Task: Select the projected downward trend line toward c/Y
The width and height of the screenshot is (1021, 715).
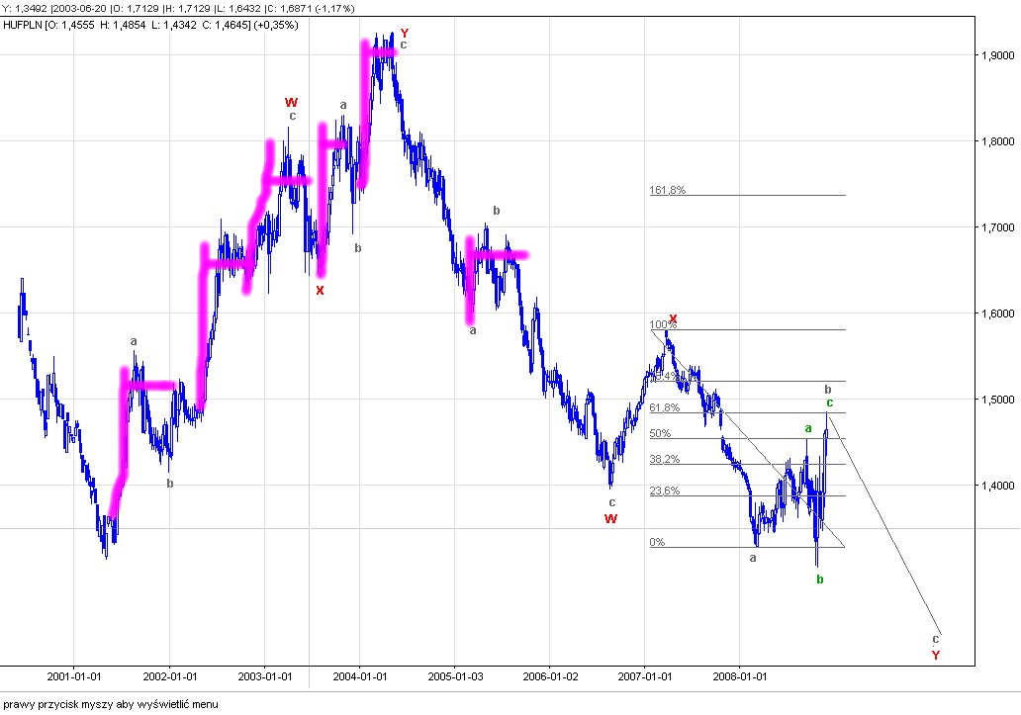Action: tap(885, 525)
